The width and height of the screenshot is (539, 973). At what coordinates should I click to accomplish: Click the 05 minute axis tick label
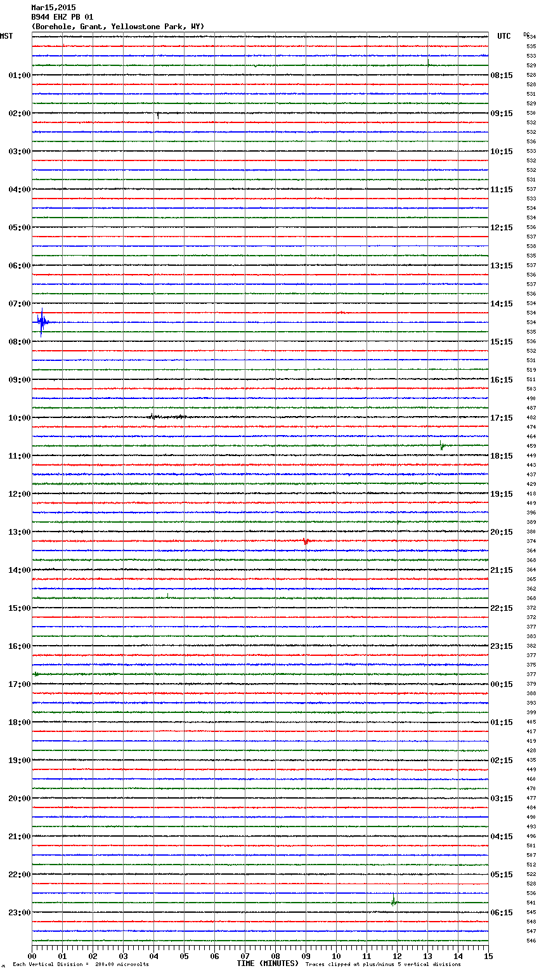click(184, 956)
